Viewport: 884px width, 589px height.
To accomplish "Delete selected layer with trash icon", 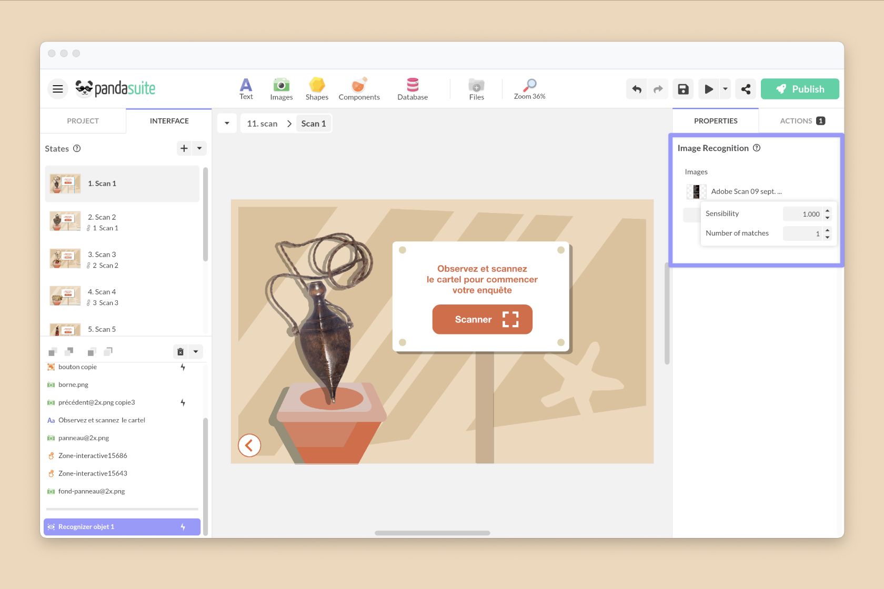I will click(180, 351).
